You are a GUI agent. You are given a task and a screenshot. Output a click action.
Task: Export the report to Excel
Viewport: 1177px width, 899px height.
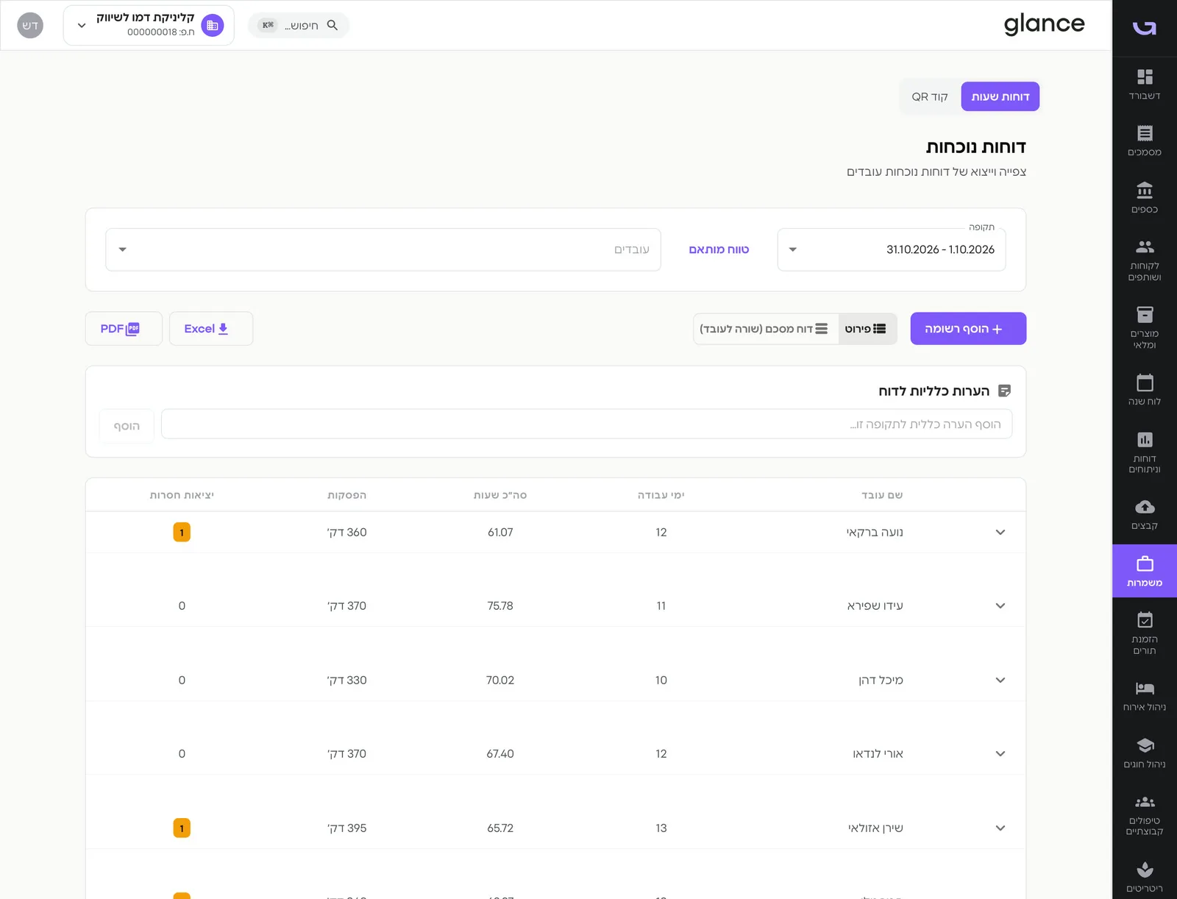(211, 329)
